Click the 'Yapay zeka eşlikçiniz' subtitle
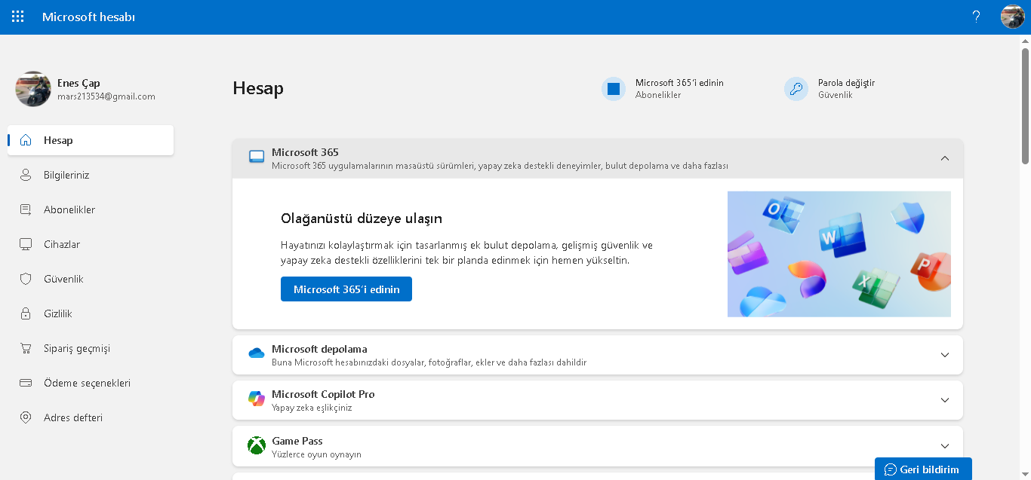This screenshot has height=480, width=1031. pos(312,408)
